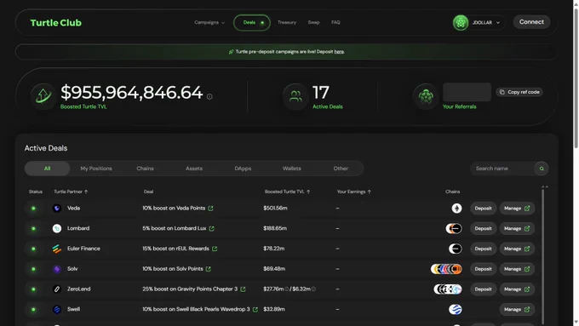The width and height of the screenshot is (579, 326).
Task: Click the chain icons in ZeroLend row
Action: click(448, 289)
